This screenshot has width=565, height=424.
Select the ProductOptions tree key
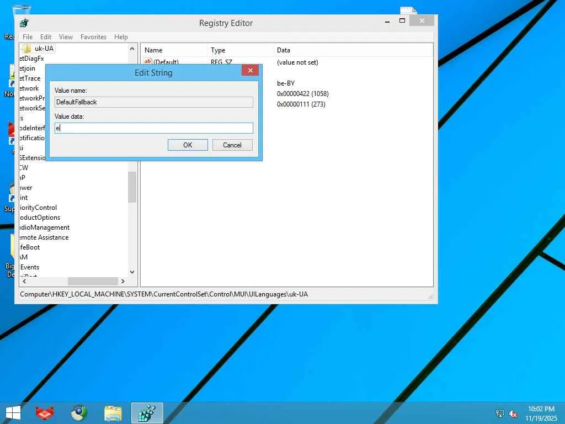coord(40,218)
